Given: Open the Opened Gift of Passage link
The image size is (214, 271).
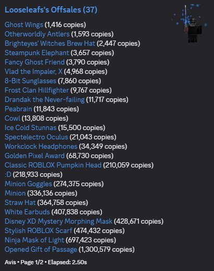Looking at the screenshot, I should pos(41,250).
